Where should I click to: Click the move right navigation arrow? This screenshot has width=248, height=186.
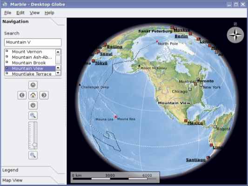coord(44,95)
